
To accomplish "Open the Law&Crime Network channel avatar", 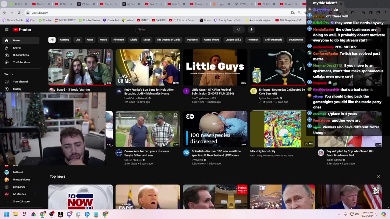I will click(x=119, y=91).
